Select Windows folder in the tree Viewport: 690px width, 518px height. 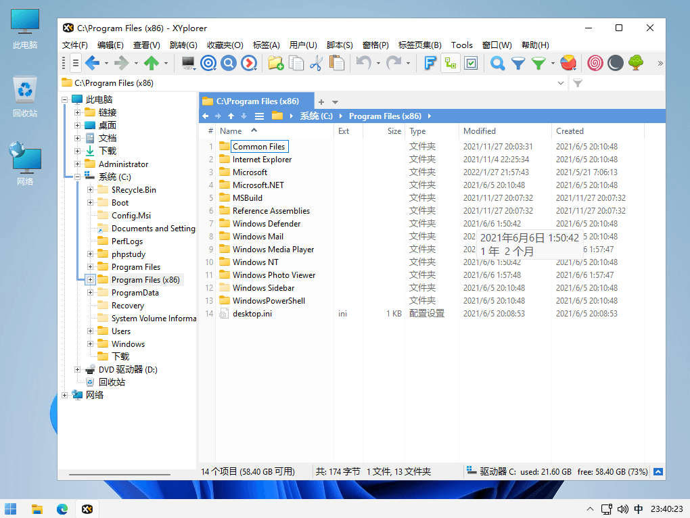click(x=128, y=344)
